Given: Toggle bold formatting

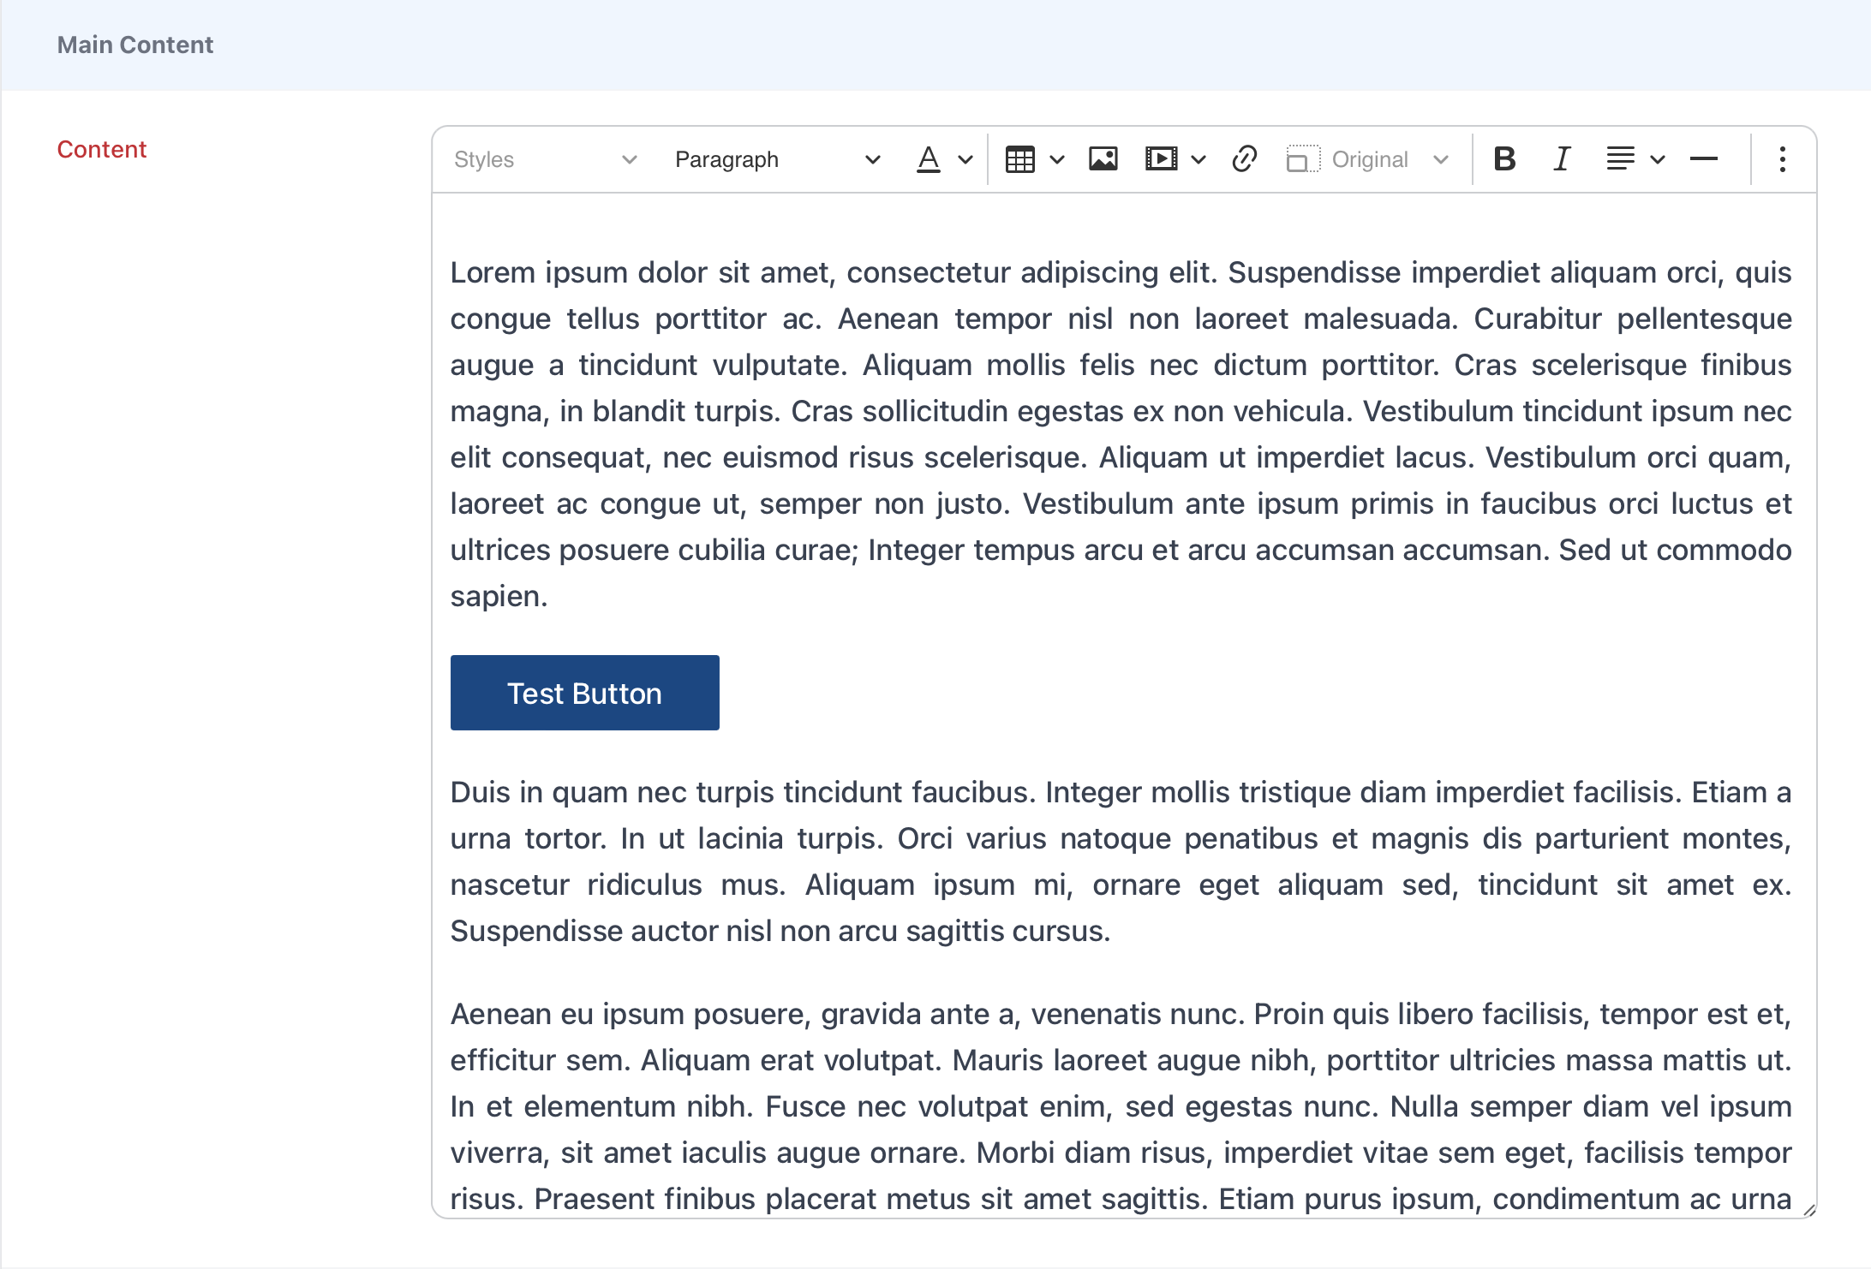Looking at the screenshot, I should tap(1505, 159).
